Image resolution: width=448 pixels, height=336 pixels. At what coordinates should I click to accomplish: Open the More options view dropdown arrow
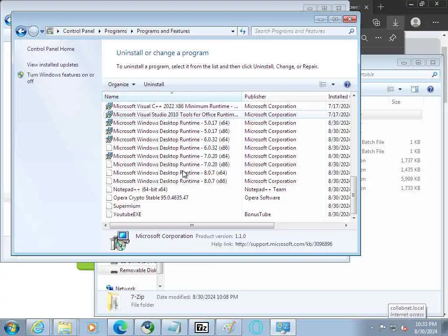pos(333,84)
